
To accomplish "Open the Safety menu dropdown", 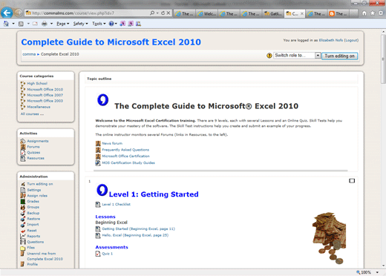I will click(x=81, y=24).
